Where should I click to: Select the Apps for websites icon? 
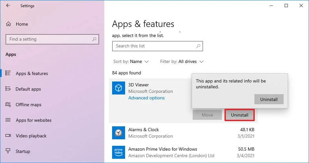tap(8, 120)
